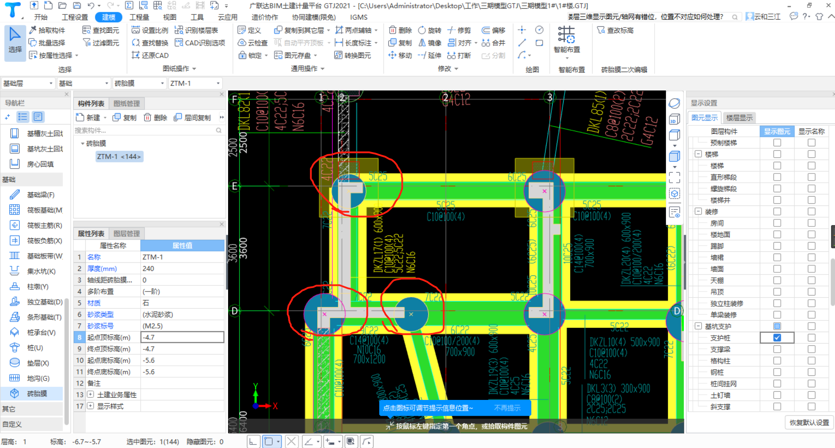Open the ZTM-1 component dropdown
835x448 pixels.
coord(195,83)
